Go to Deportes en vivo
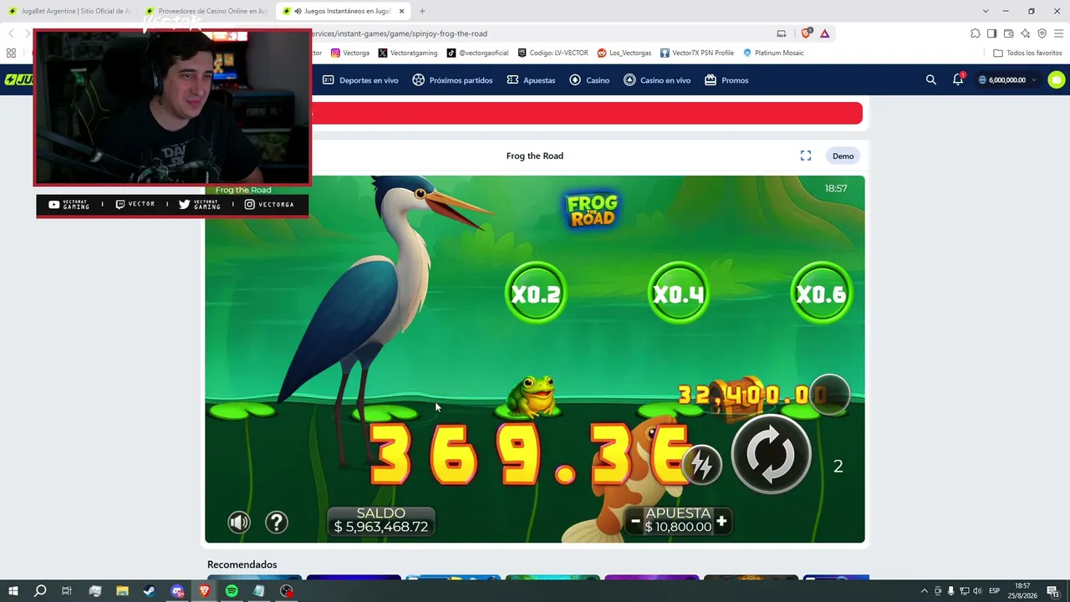This screenshot has width=1070, height=602. [x=360, y=80]
